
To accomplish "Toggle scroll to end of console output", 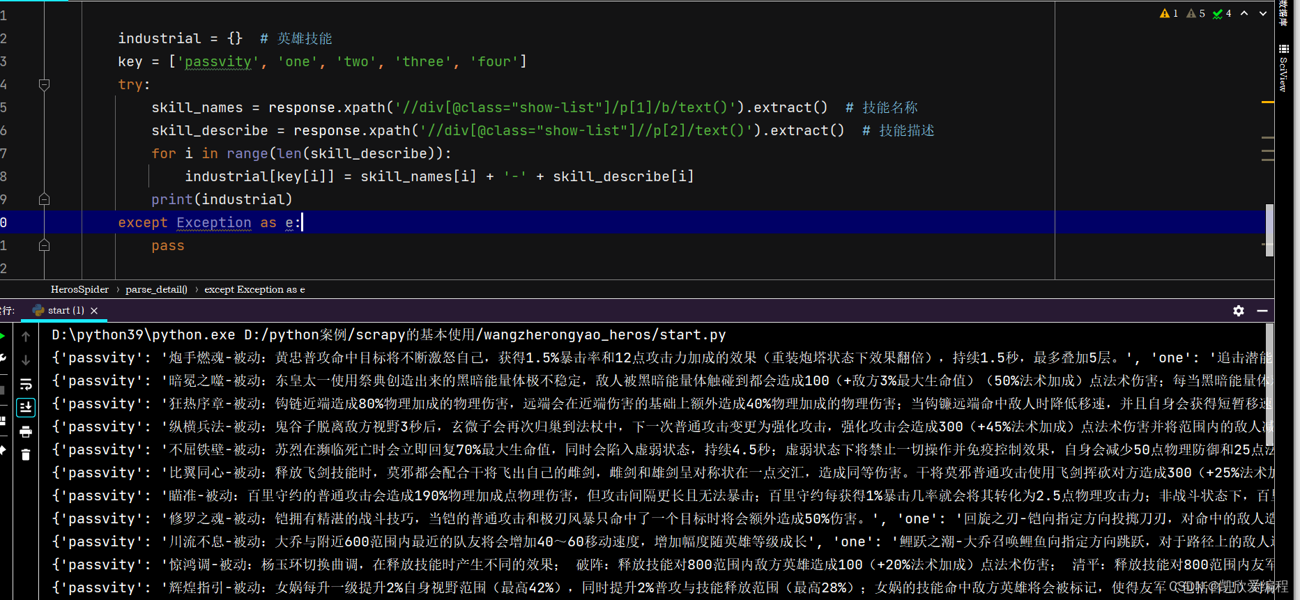I will (26, 407).
